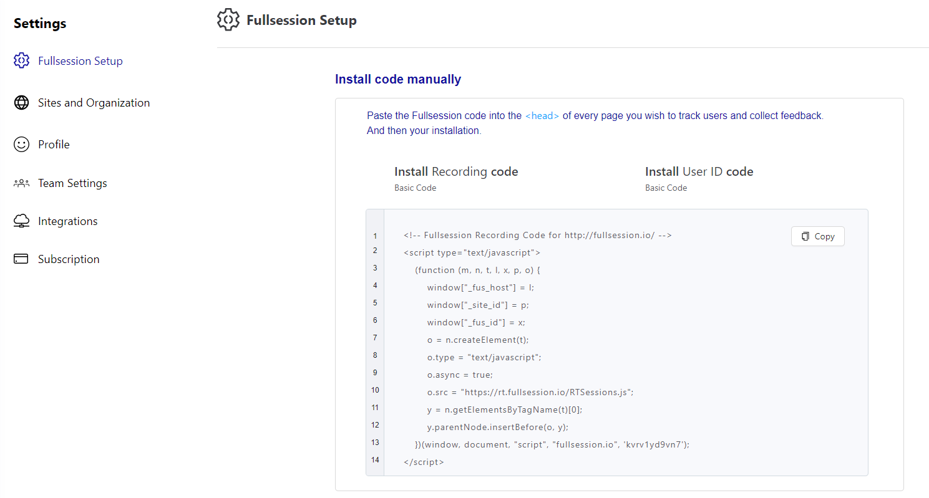
Task: Click window["_fus_id"] = x; line
Action: point(476,323)
